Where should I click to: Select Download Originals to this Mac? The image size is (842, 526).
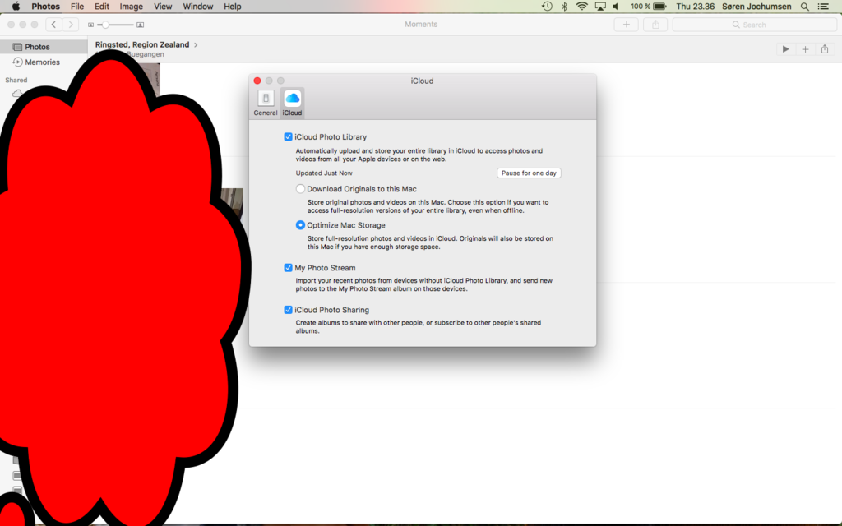[300, 189]
